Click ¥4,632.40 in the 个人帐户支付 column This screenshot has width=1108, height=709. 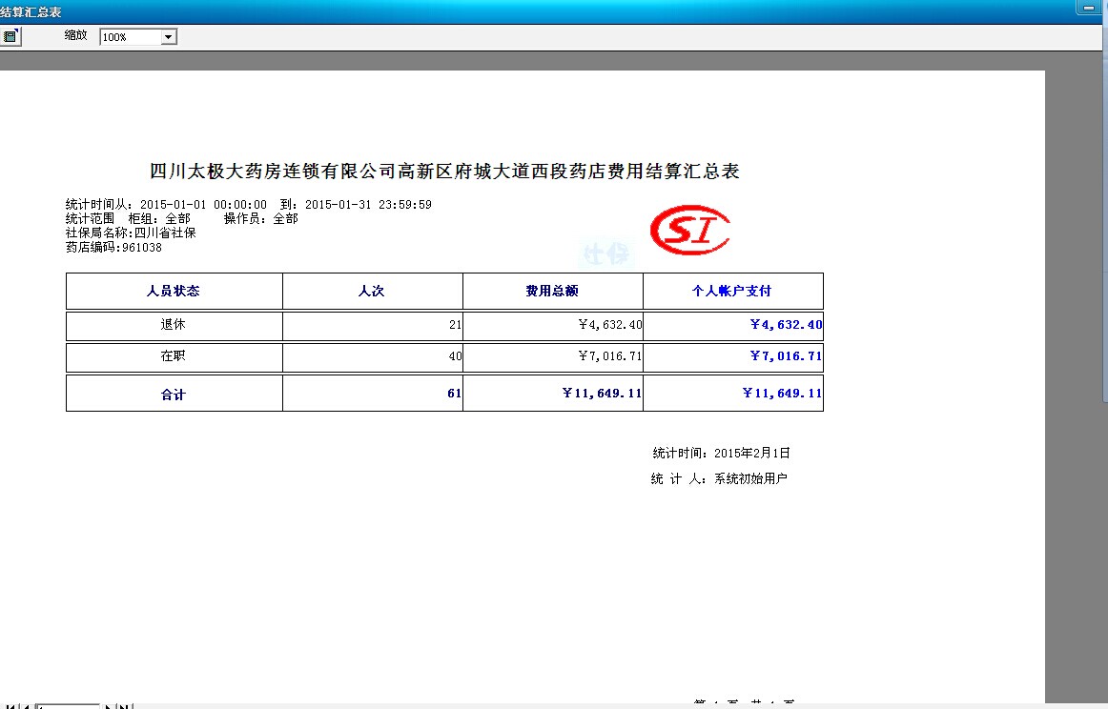786,325
